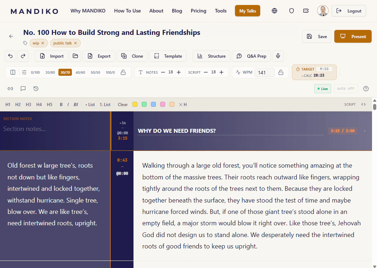377x268 pixels.
Task: Open the version history clock icon
Action: tap(36, 89)
